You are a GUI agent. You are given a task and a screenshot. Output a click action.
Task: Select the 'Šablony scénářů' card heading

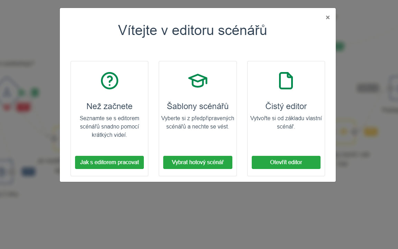click(198, 106)
